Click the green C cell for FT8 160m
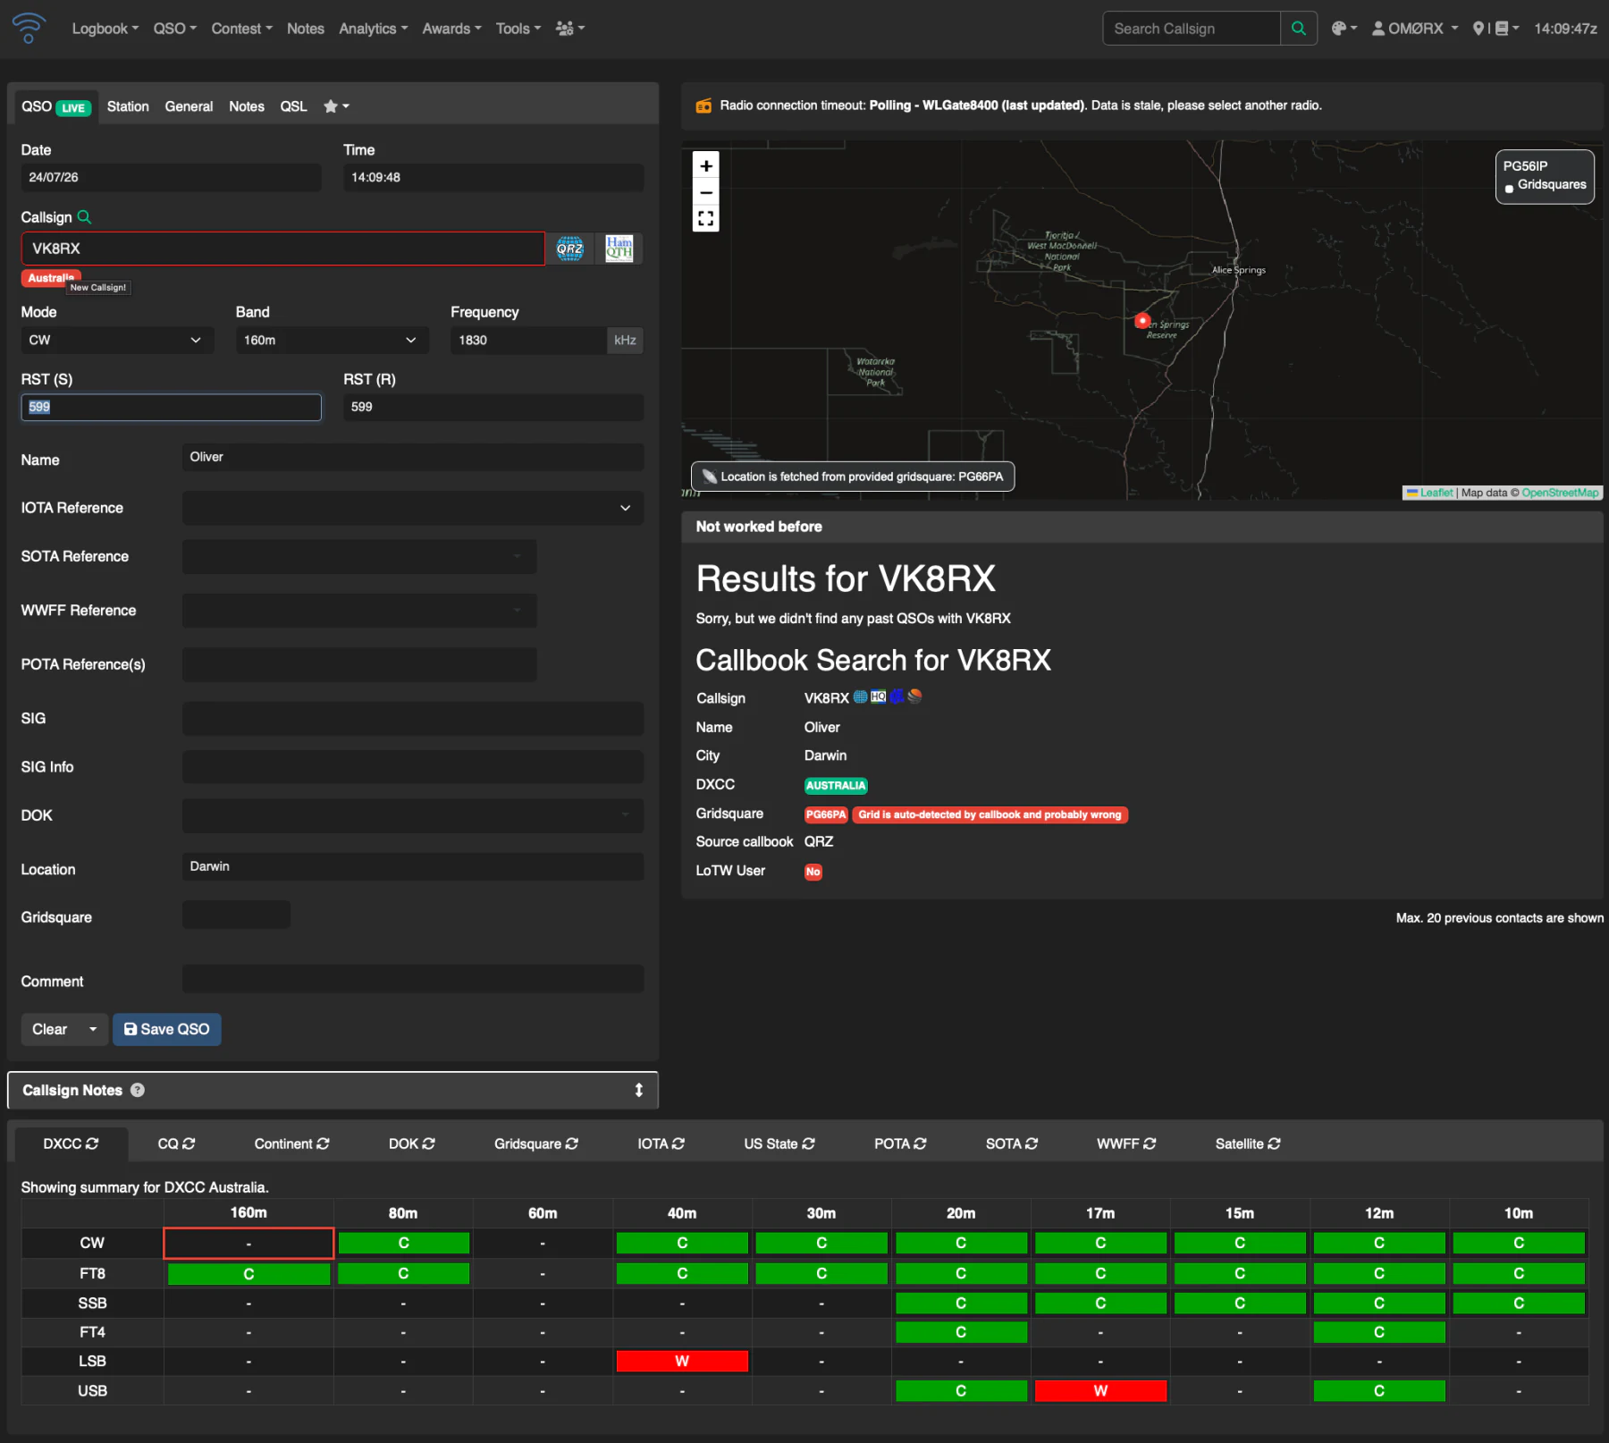 coord(249,1273)
